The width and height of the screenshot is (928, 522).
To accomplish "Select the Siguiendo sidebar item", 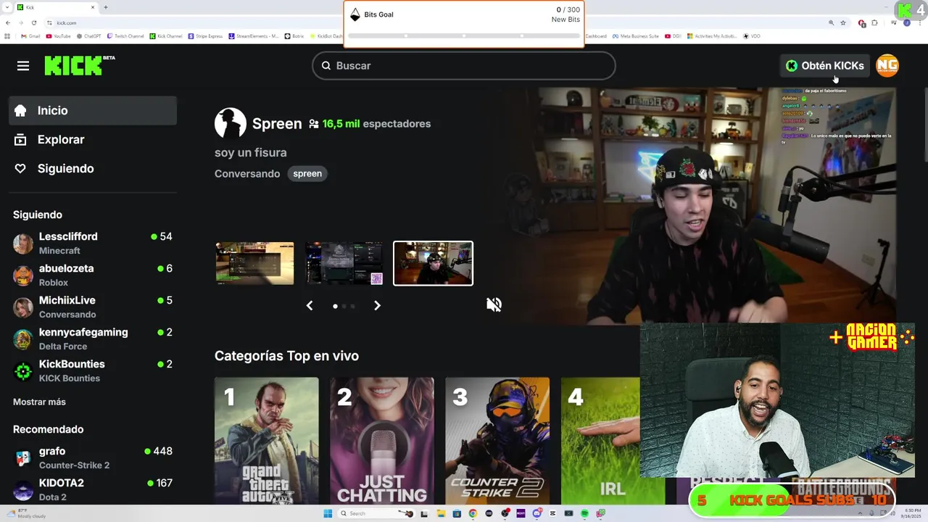I will coord(93,168).
